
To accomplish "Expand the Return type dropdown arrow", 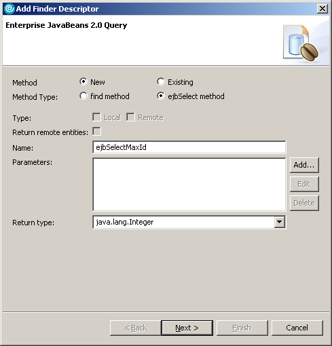I will (x=280, y=222).
